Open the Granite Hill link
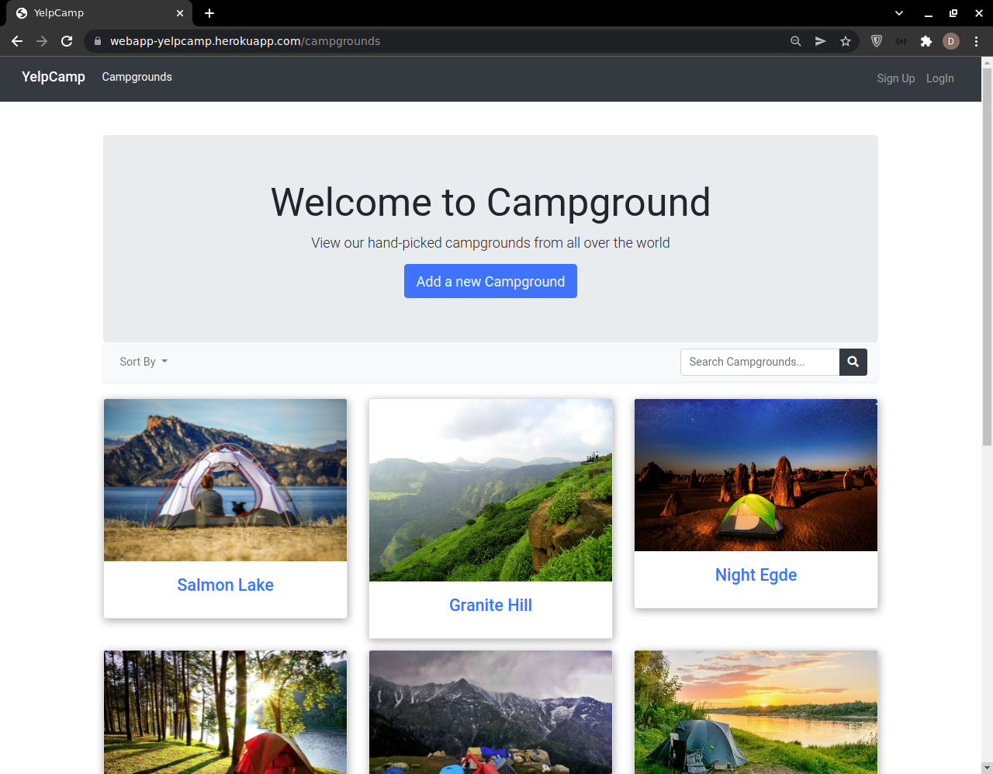The image size is (993, 774). pyautogui.click(x=490, y=606)
